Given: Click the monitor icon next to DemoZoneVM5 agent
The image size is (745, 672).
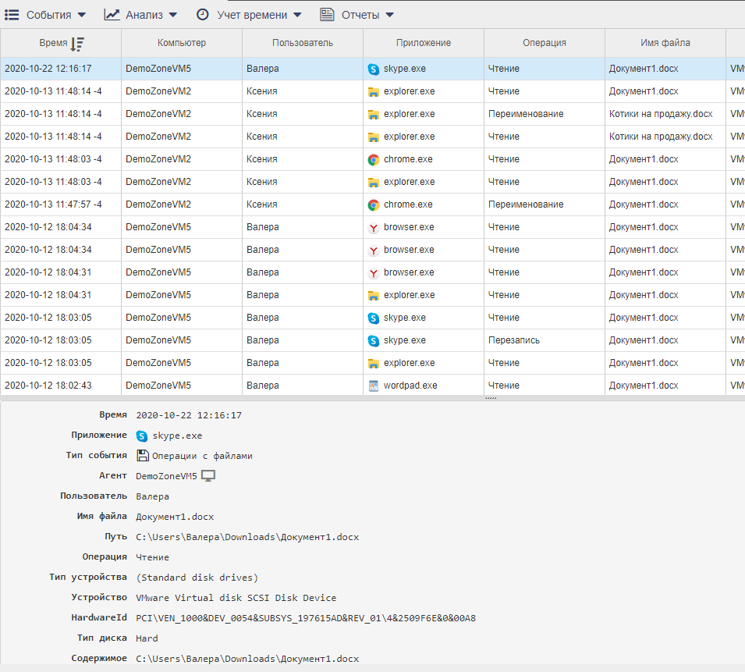Looking at the screenshot, I should tap(208, 476).
